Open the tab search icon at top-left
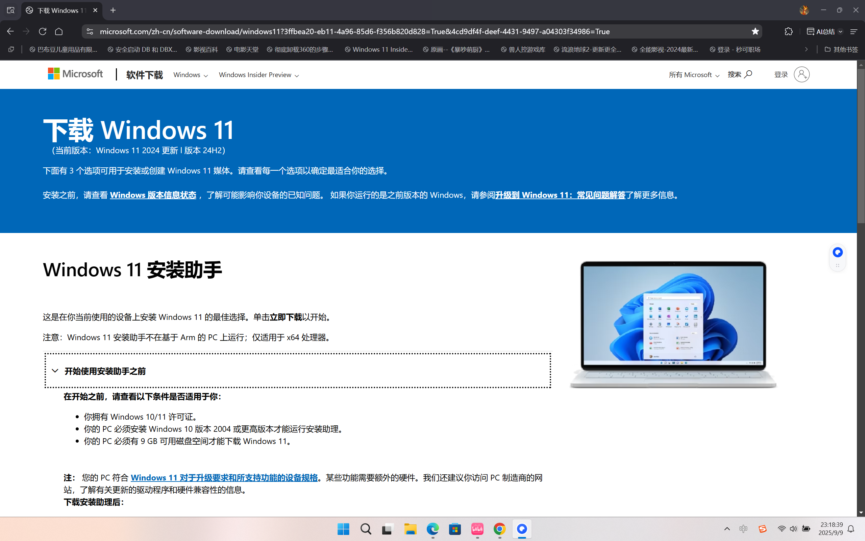865x541 pixels. coord(10,10)
